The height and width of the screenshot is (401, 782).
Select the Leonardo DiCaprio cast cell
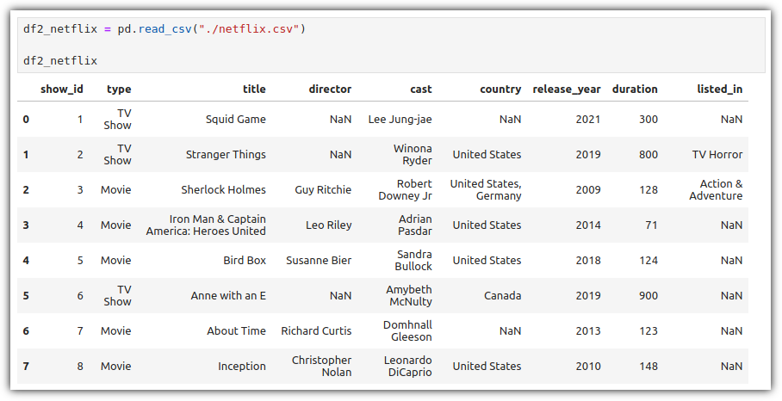coord(408,366)
